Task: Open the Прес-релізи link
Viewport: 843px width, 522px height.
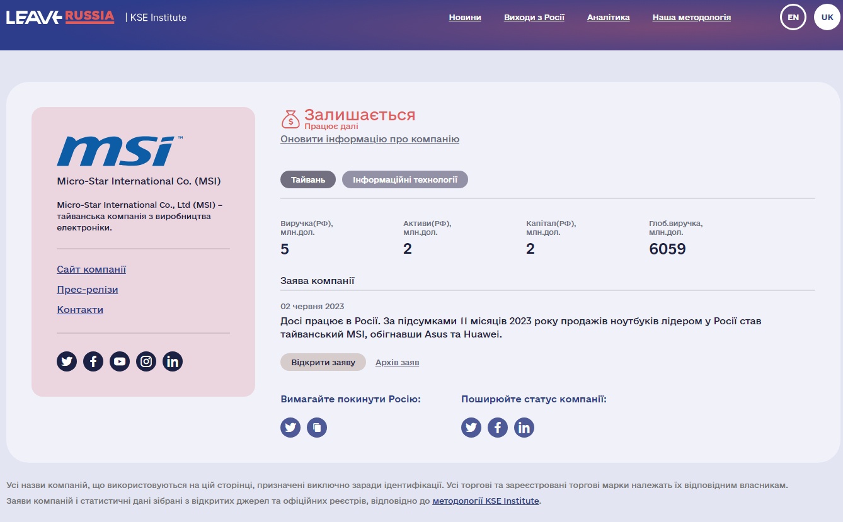Action: (x=88, y=290)
